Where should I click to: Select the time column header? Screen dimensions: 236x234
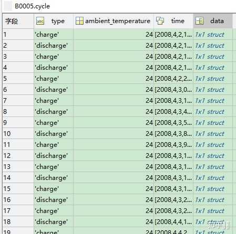[173, 21]
